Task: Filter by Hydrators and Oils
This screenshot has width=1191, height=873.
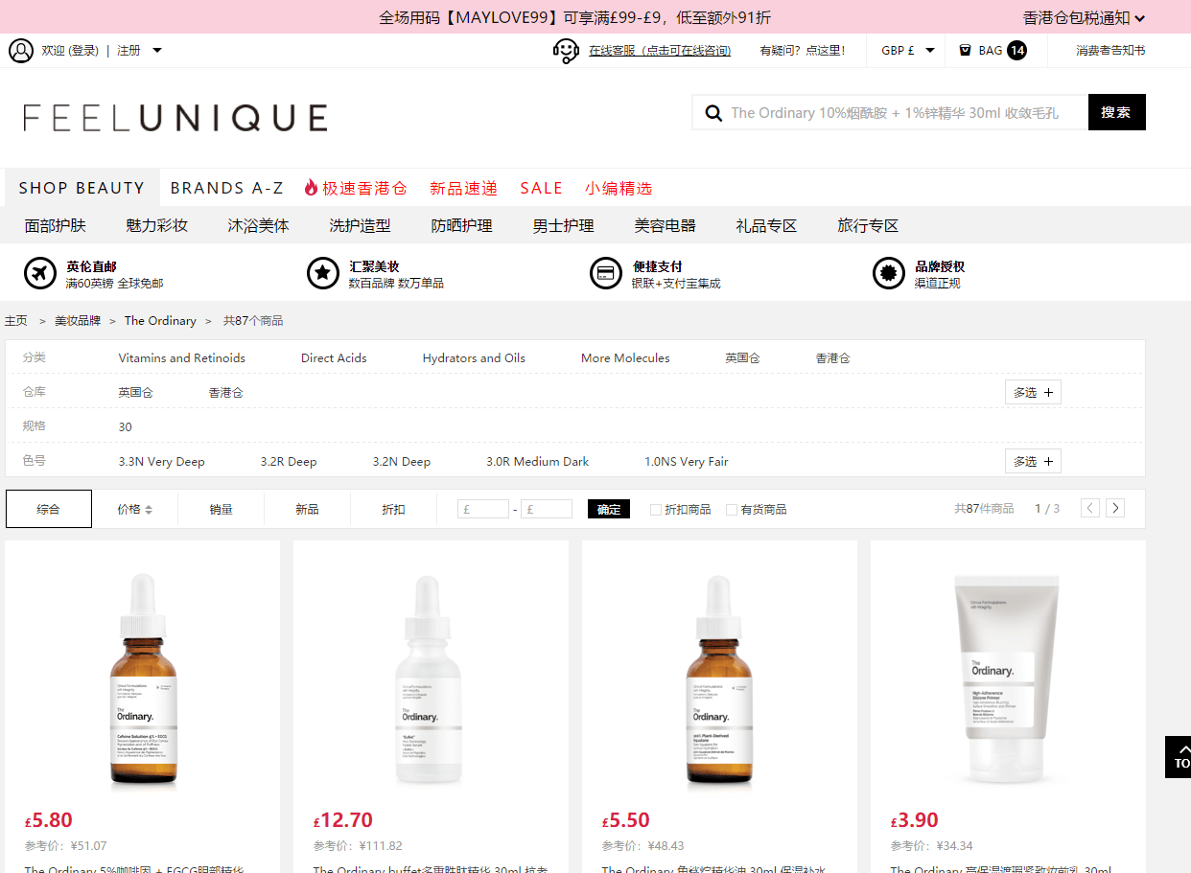Action: (474, 358)
